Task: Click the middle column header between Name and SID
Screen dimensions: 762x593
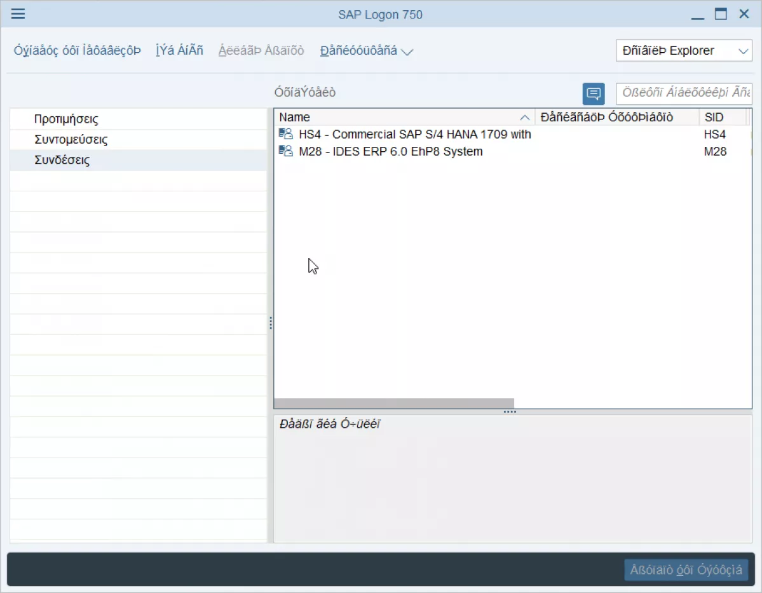Action: [x=616, y=117]
